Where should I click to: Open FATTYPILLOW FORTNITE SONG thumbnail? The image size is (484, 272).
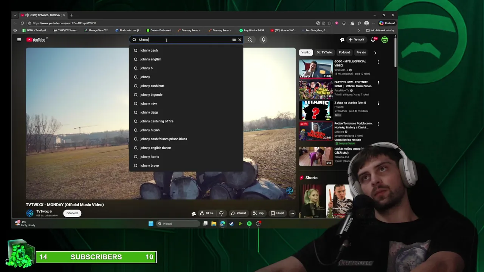pyautogui.click(x=316, y=90)
